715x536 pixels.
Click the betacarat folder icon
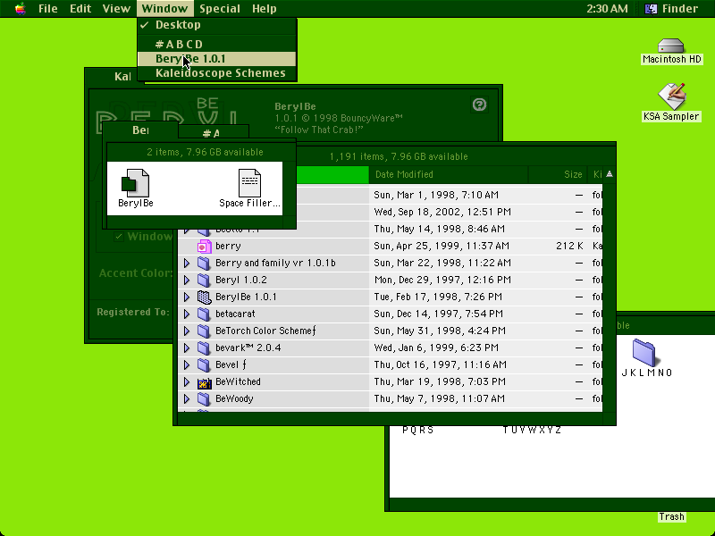pos(204,314)
